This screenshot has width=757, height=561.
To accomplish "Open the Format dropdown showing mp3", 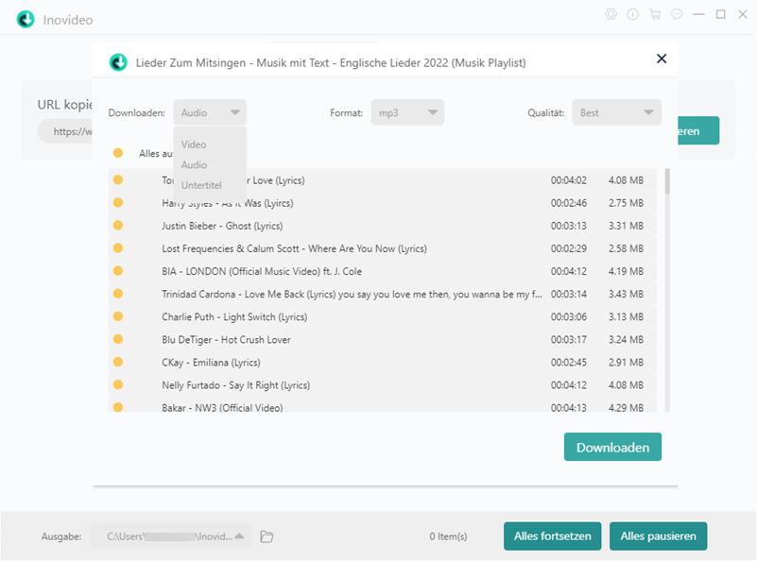I will click(x=407, y=112).
